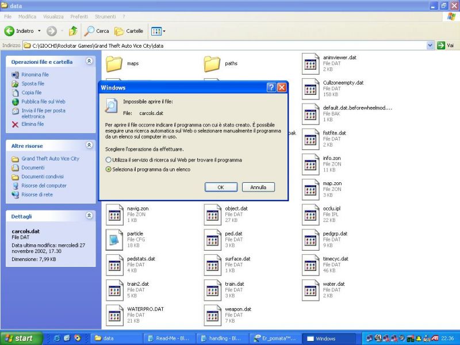Select web search service radio option
This screenshot has width=460, height=345.
[x=108, y=160]
